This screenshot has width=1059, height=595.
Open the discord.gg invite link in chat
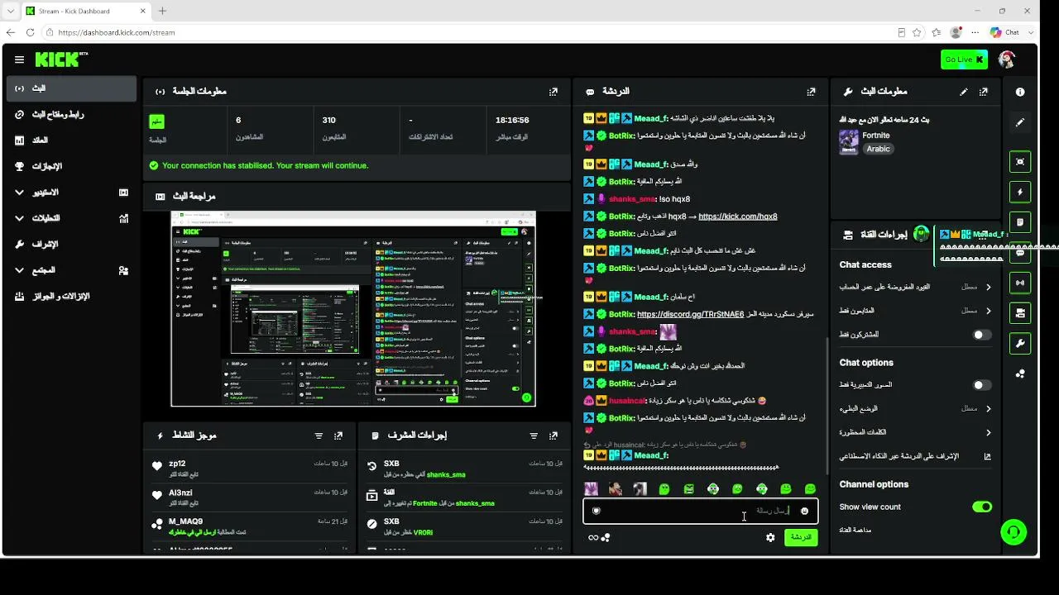(690, 314)
